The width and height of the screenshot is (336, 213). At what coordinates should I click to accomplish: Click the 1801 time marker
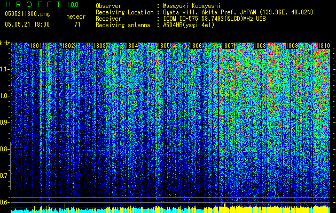click(x=36, y=46)
